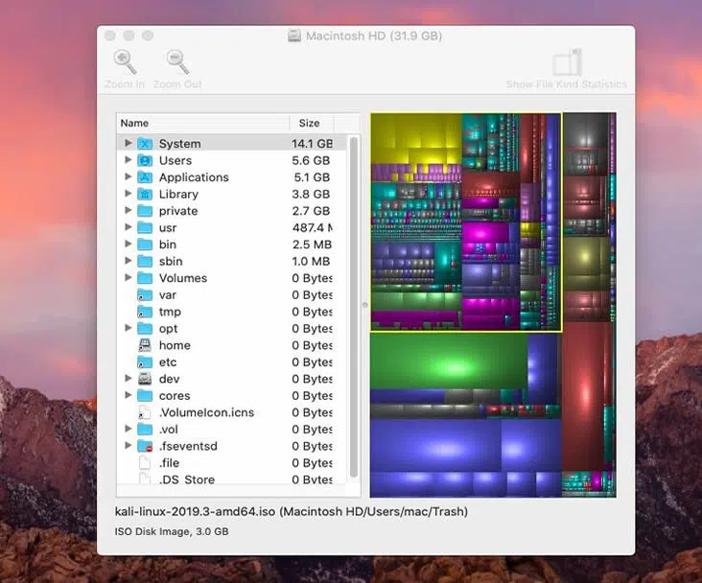Expand the Users folder disclosure triangle
Viewport: 702px width, 583px height.
129,159
